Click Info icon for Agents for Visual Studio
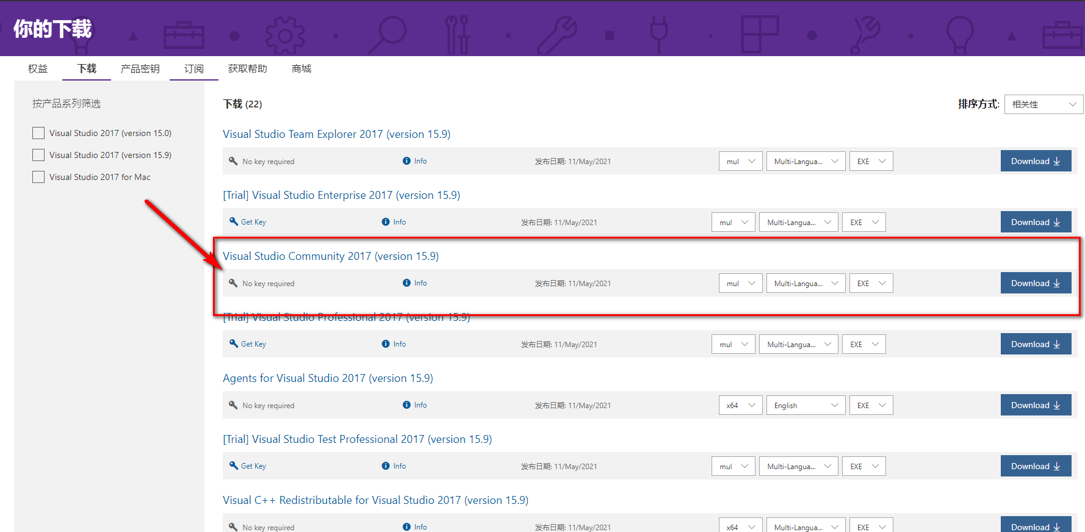Screen dimensions: 1085x532 (x=406, y=405)
